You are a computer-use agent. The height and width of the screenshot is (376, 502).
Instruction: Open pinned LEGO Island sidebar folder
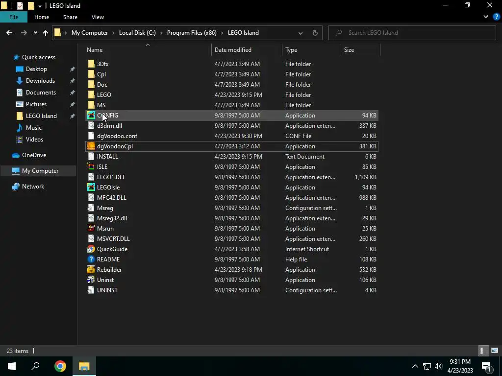click(x=41, y=116)
